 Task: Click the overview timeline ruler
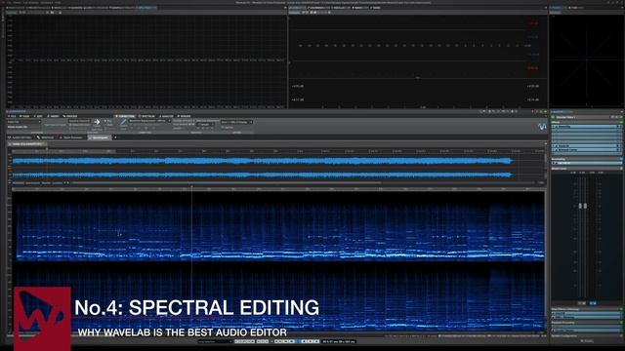click(277, 151)
